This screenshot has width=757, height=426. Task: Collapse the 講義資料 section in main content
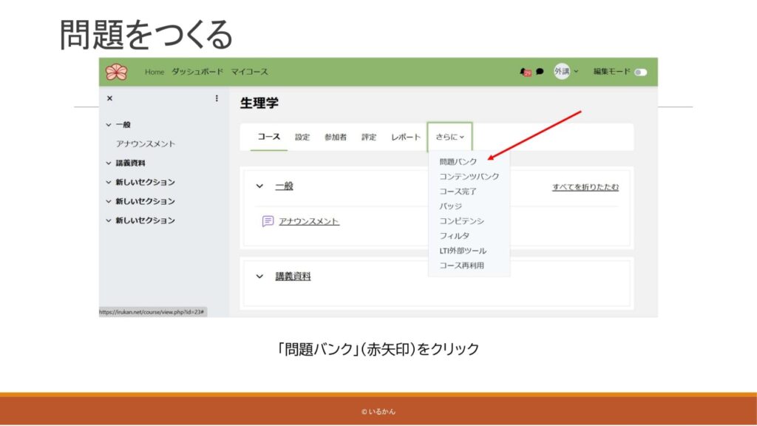point(259,277)
